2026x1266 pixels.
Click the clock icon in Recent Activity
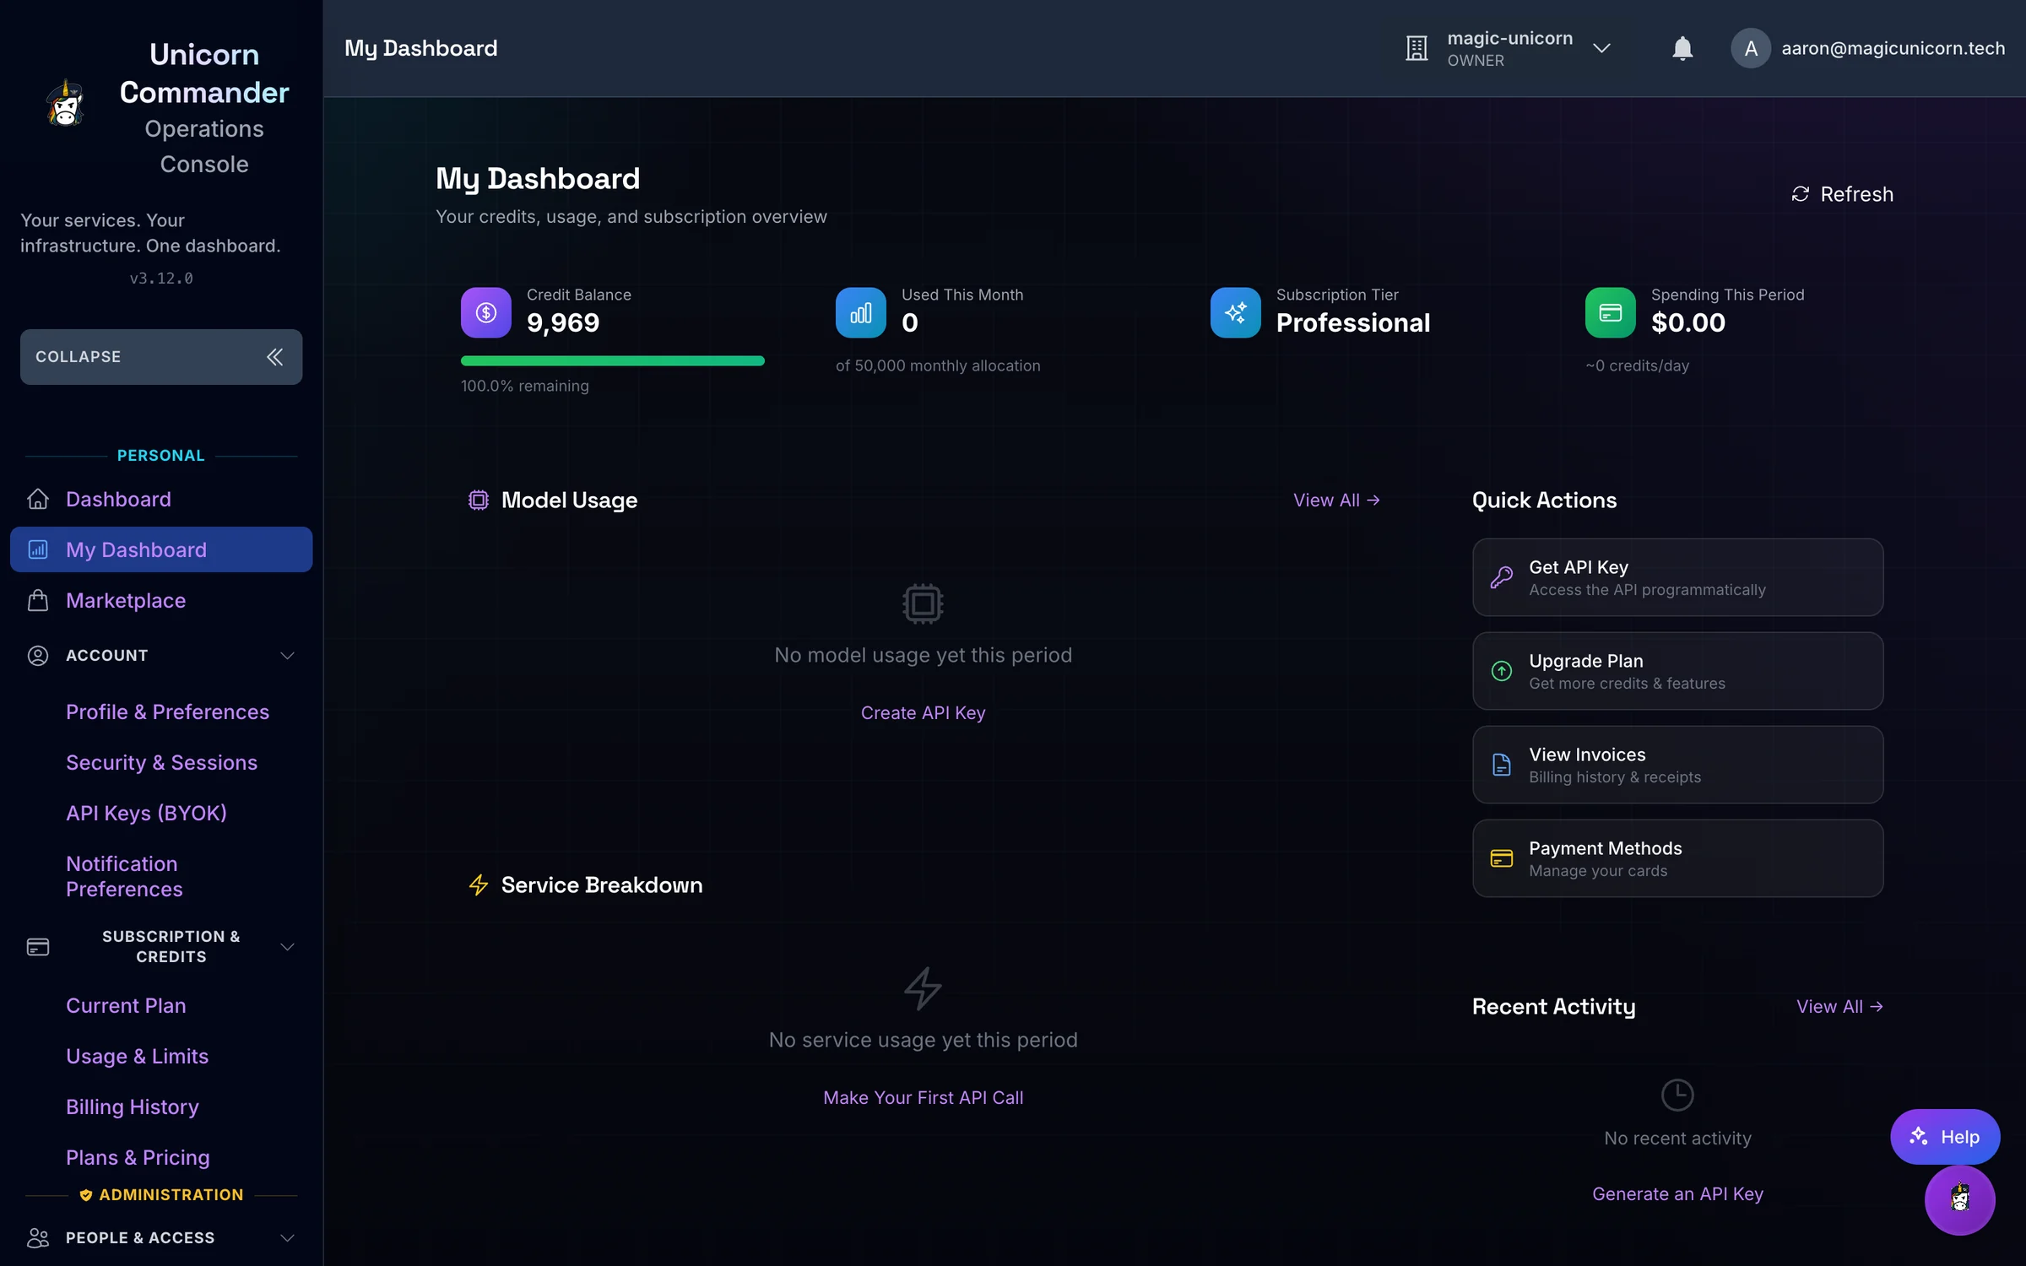pos(1677,1096)
